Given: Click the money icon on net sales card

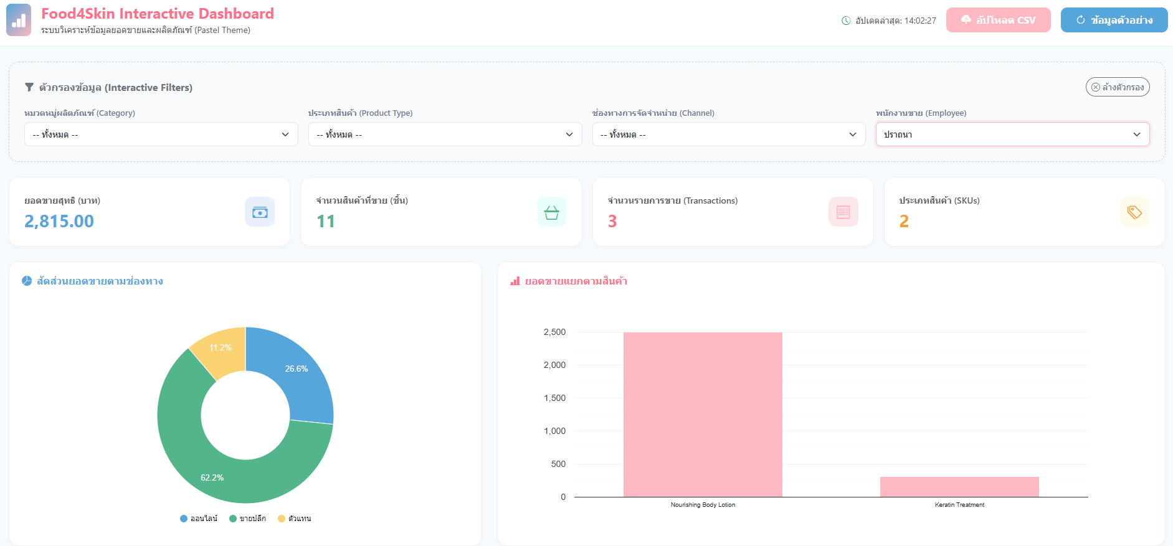Looking at the screenshot, I should 260,212.
